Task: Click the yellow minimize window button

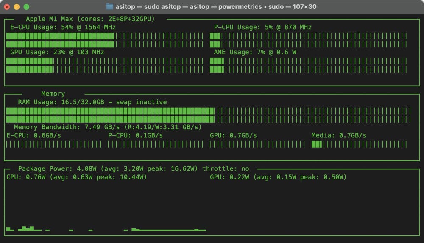Action: click(x=17, y=7)
